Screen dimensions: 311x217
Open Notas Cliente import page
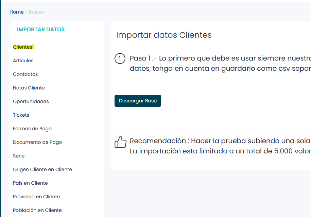pos(29,88)
